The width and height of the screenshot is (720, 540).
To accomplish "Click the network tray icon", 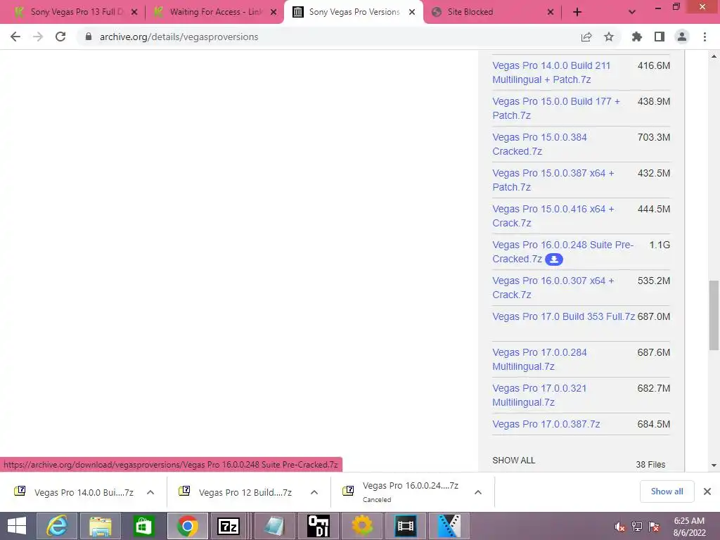I will tap(637, 527).
